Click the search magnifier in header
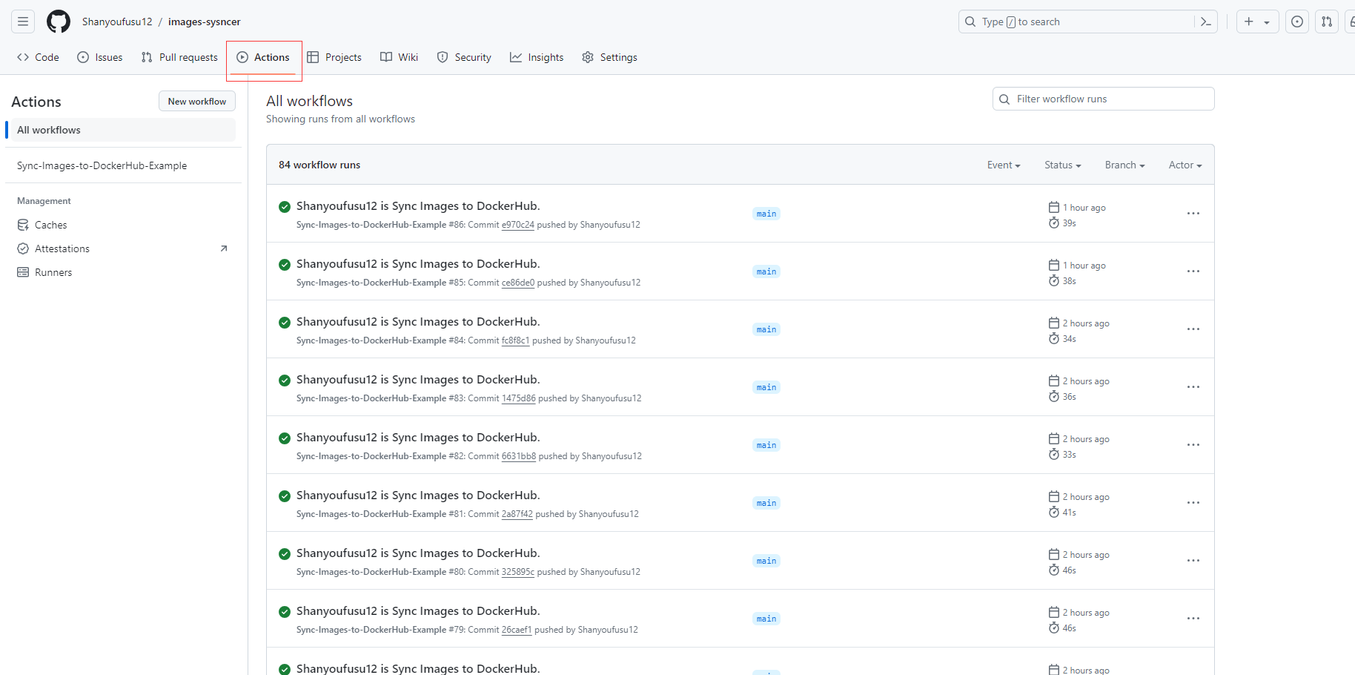 [x=970, y=22]
